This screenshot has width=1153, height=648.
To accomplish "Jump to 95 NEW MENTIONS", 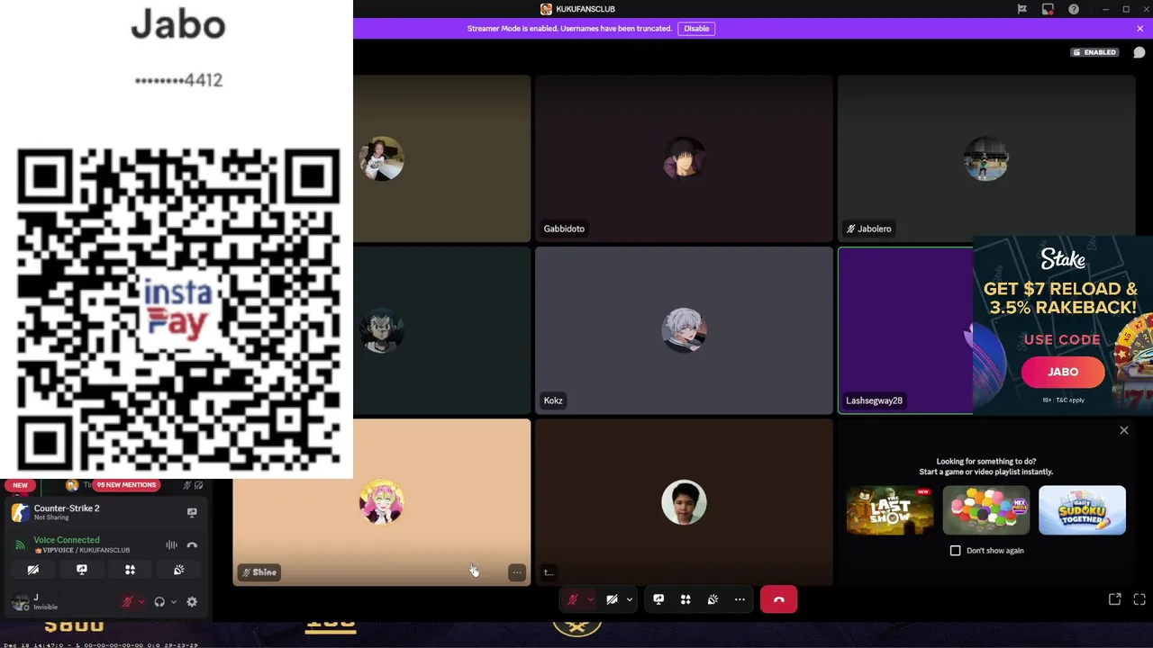I will coord(126,485).
